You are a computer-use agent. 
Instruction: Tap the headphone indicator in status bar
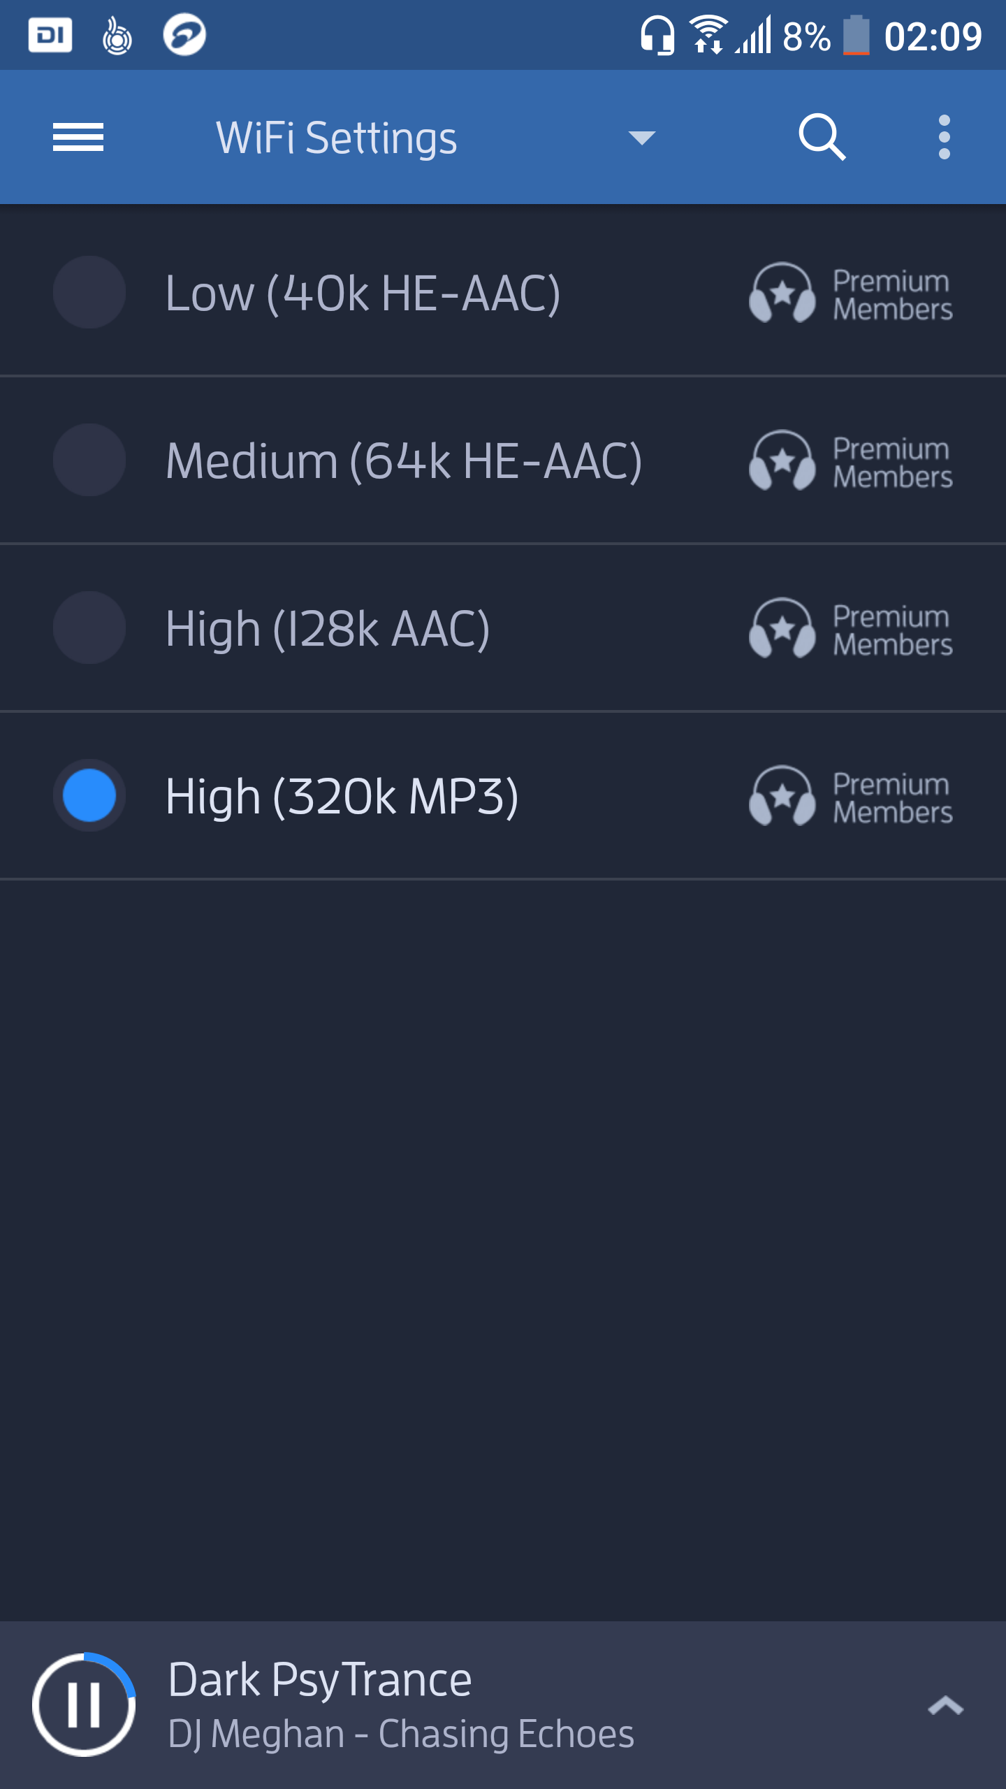point(657,35)
